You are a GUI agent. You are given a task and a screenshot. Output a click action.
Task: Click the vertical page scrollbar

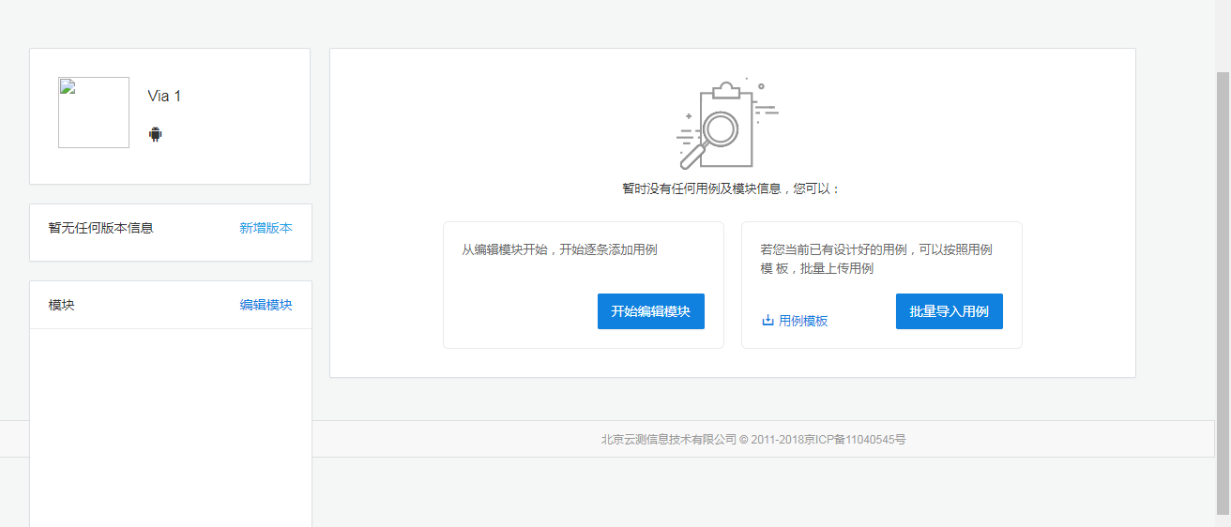pos(1223,293)
